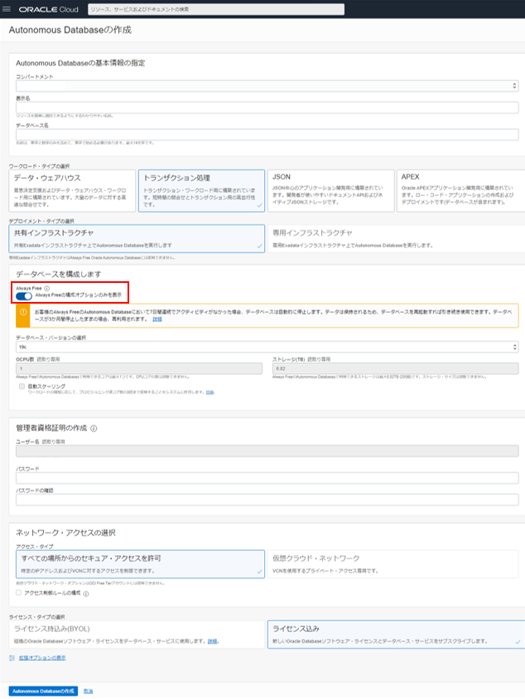Viewport: 525px width, 699px height.
Task: Open the hamburger navigation menu
Action: pos(7,9)
